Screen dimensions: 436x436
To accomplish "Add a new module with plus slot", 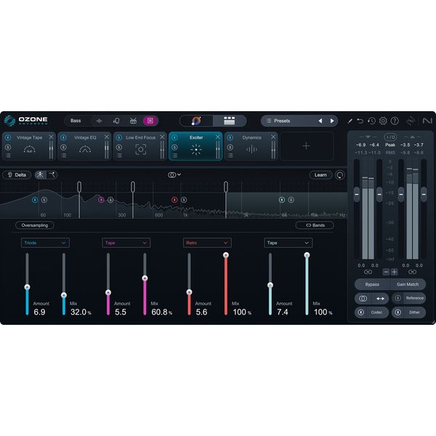I will coord(306,146).
